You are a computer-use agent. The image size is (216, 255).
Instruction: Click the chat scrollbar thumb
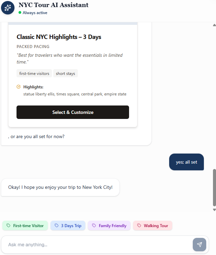(214, 187)
